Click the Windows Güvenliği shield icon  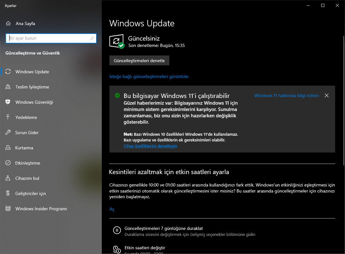click(8, 102)
